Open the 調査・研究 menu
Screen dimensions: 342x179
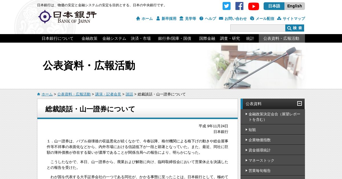pyautogui.click(x=230, y=38)
